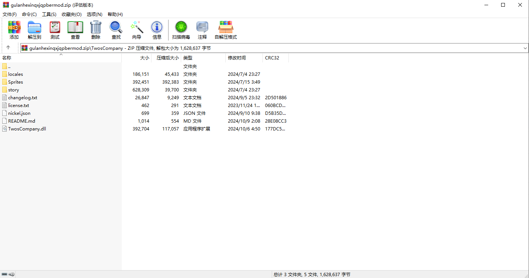The height and width of the screenshot is (278, 529).
Task: Open the Commands (命令) menu
Action: coord(29,14)
